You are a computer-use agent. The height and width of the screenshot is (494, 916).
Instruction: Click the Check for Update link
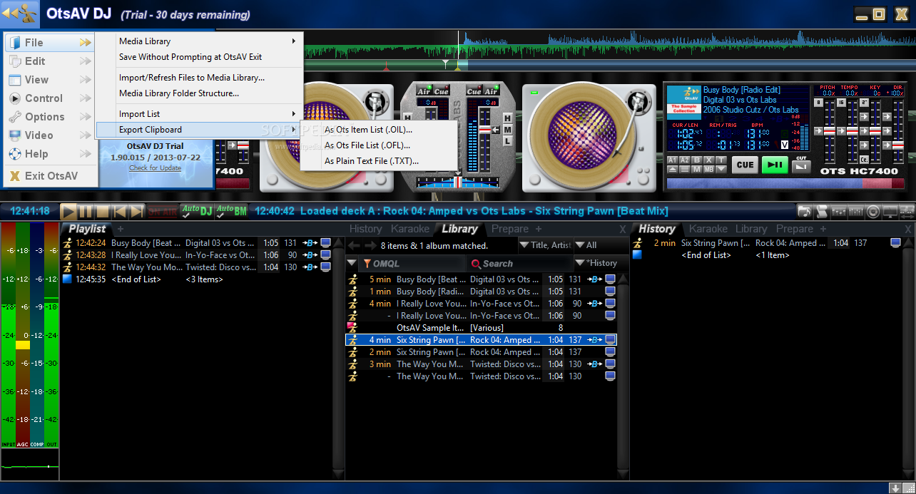pyautogui.click(x=156, y=168)
